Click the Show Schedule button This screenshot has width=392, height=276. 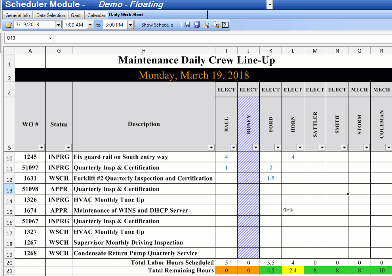(x=157, y=25)
